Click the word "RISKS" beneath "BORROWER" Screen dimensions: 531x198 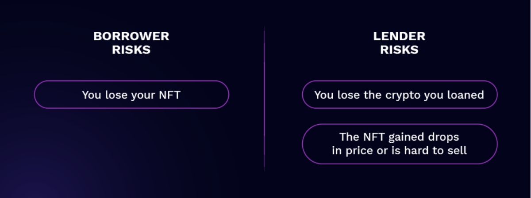pos(131,50)
